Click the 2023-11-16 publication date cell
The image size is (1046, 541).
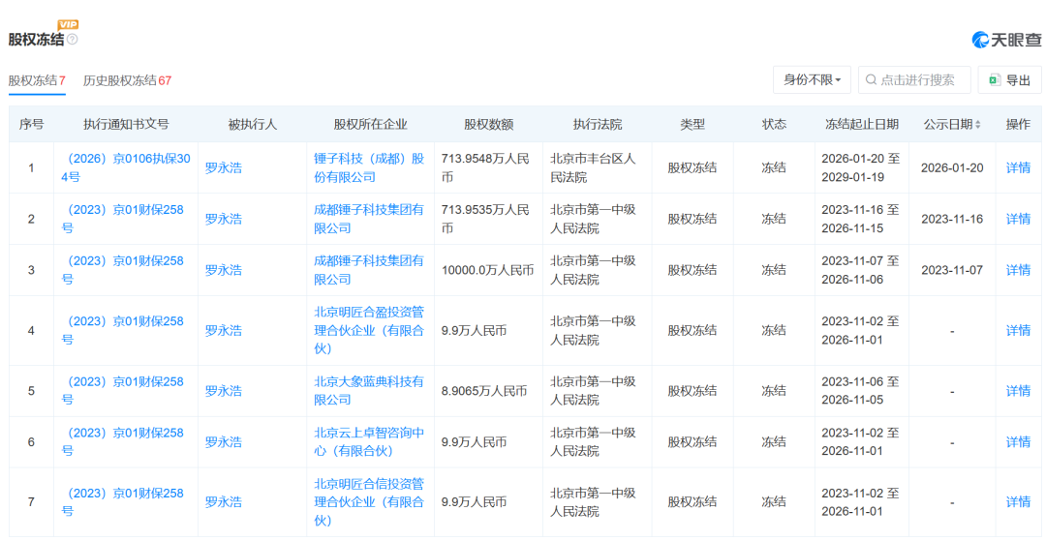pyautogui.click(x=952, y=219)
